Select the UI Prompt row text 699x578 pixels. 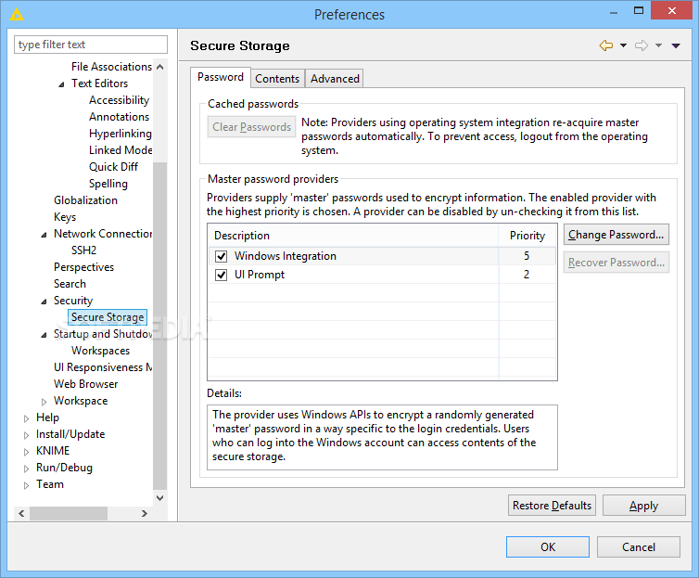260,275
